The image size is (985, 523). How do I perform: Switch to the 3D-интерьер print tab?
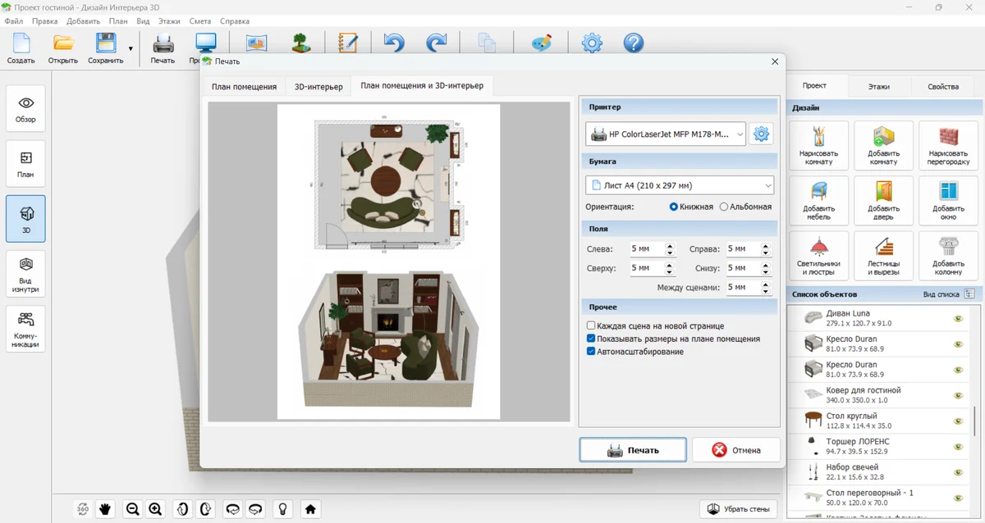click(x=318, y=87)
